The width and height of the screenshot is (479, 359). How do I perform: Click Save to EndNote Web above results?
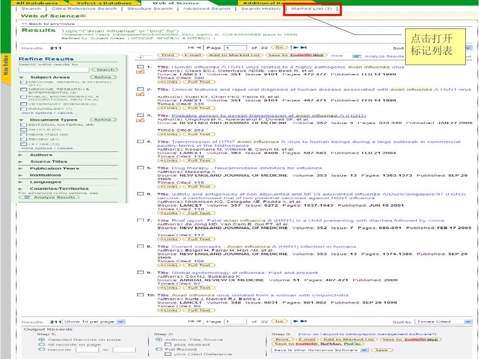(296, 55)
